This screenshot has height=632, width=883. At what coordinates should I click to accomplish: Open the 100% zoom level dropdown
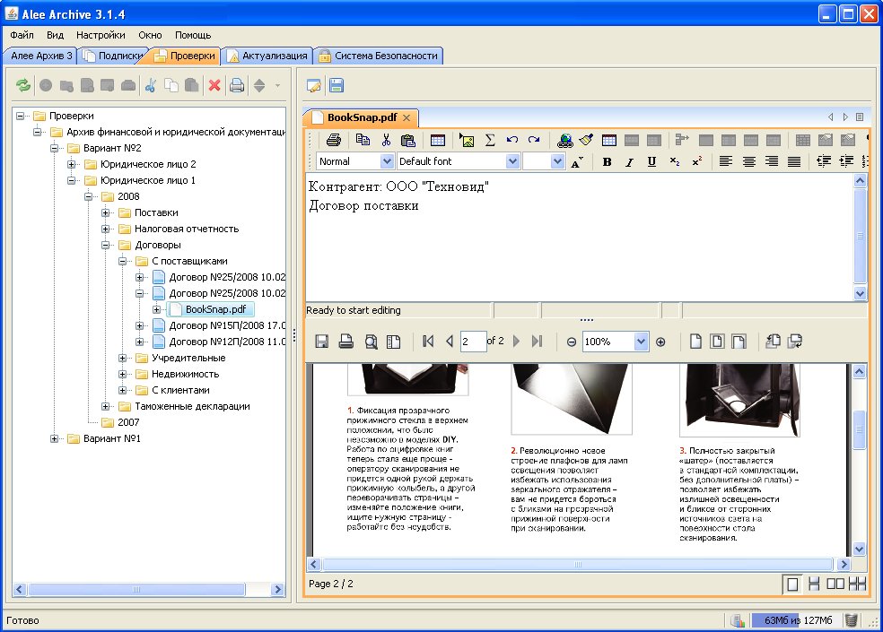(x=641, y=342)
